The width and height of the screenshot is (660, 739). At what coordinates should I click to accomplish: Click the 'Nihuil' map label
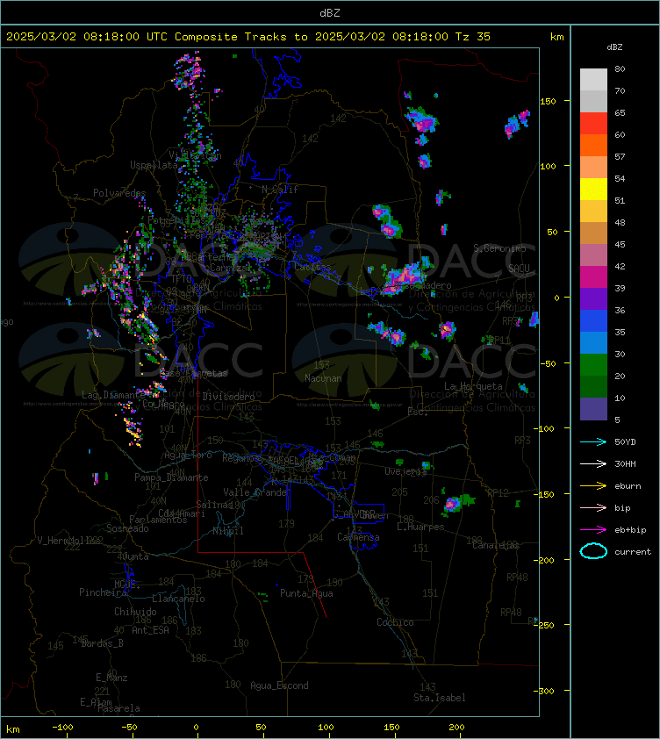point(228,531)
